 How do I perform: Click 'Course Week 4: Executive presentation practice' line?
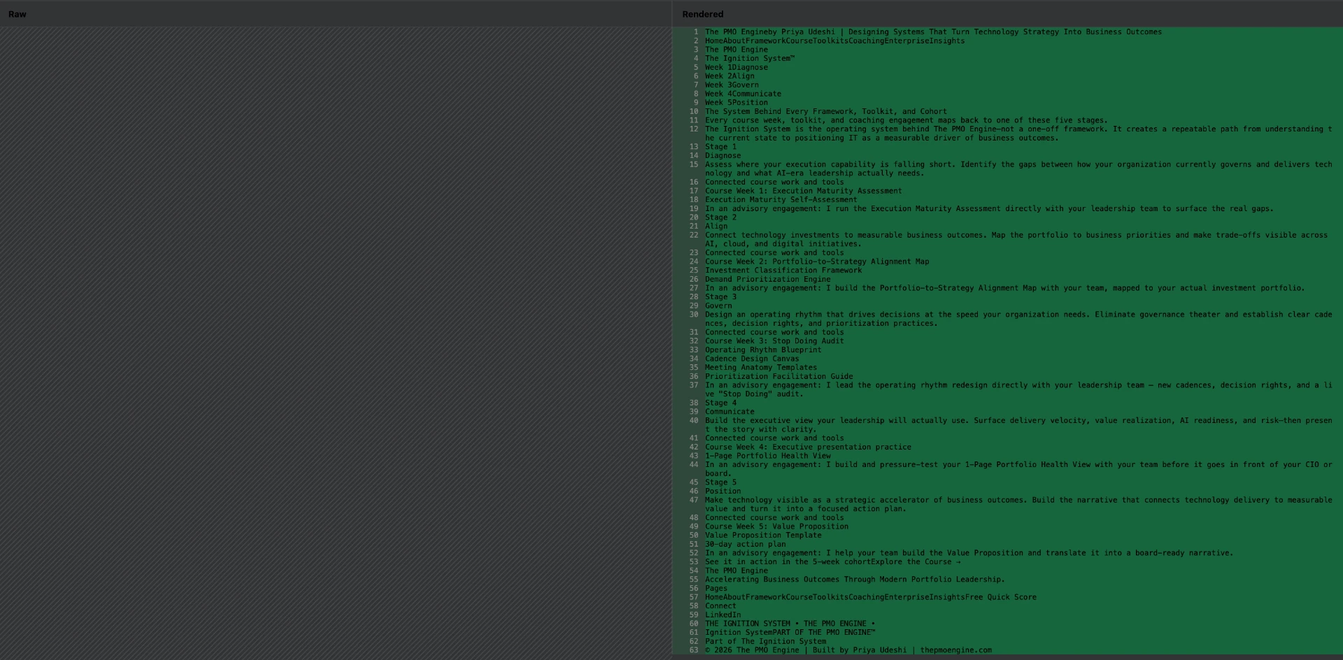(808, 447)
